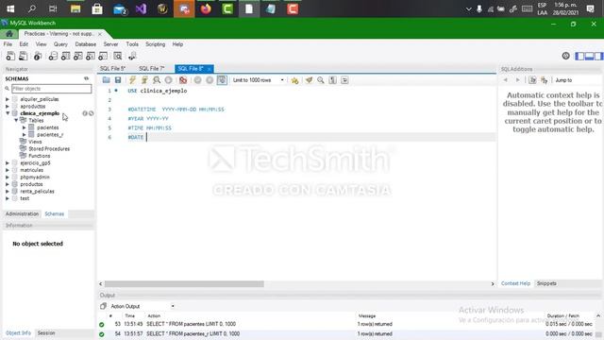Run EXPLAIN on the current statement
The height and width of the screenshot is (340, 604).
coord(157,80)
